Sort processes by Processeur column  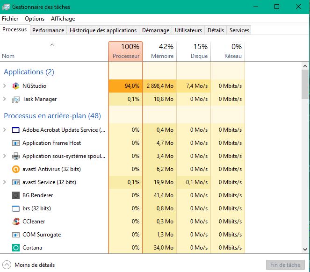click(125, 51)
